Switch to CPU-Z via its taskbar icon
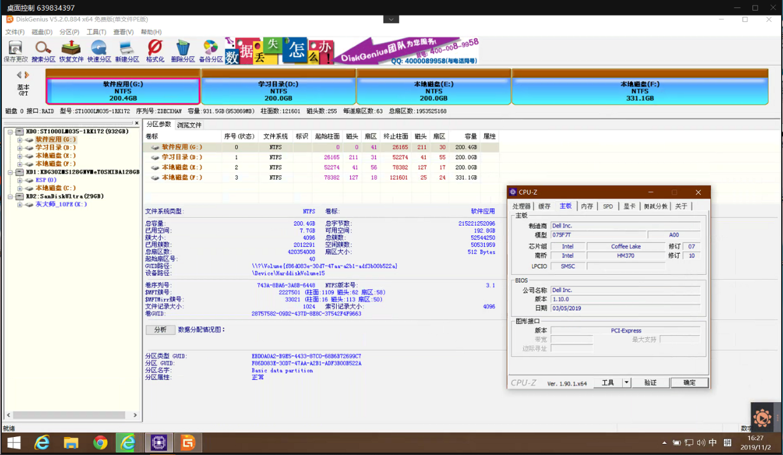The height and width of the screenshot is (455, 783). point(159,443)
